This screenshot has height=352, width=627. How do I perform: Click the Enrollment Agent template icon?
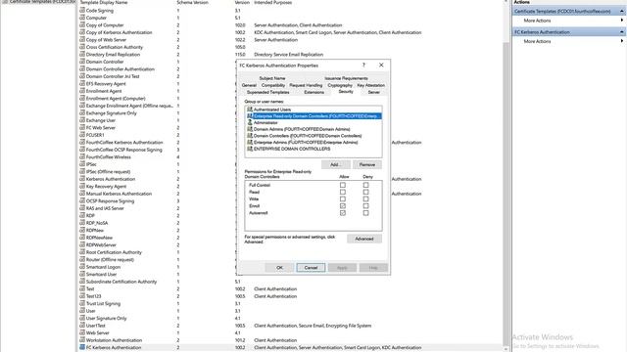click(82, 91)
